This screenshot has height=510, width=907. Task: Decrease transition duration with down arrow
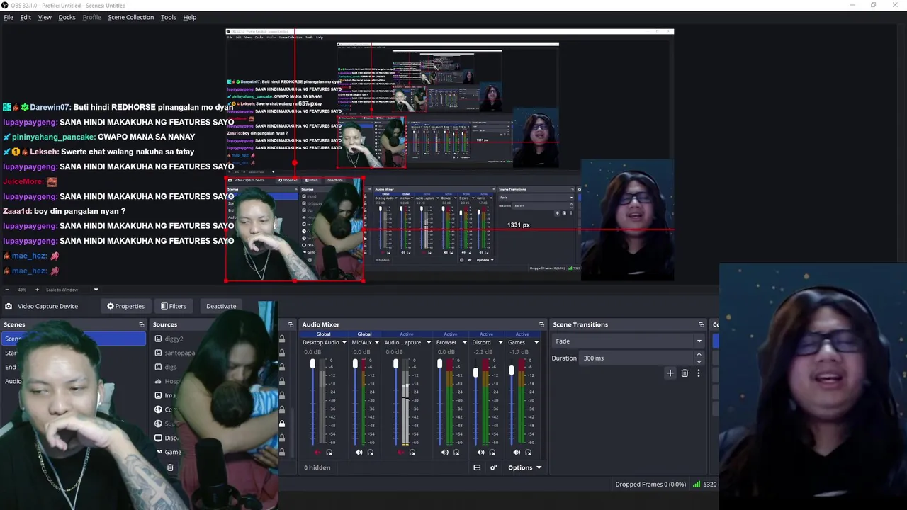pos(699,361)
